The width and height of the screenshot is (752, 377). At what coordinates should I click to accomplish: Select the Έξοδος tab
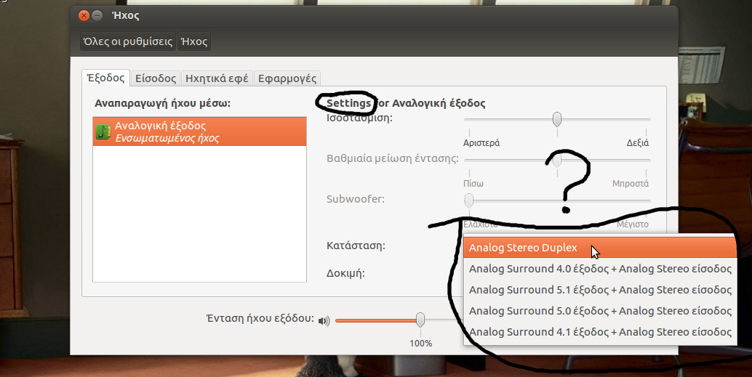105,78
